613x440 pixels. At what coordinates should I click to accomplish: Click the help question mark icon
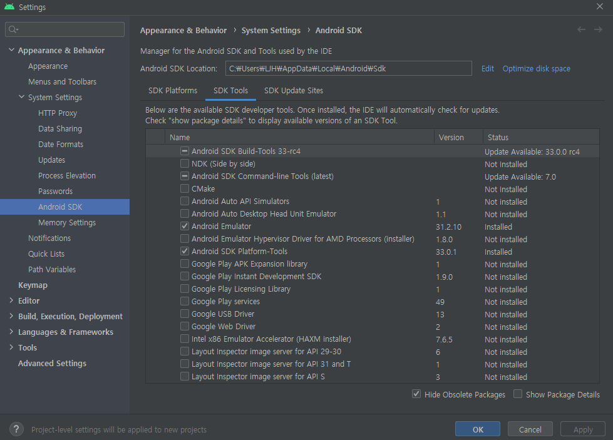tap(16, 429)
